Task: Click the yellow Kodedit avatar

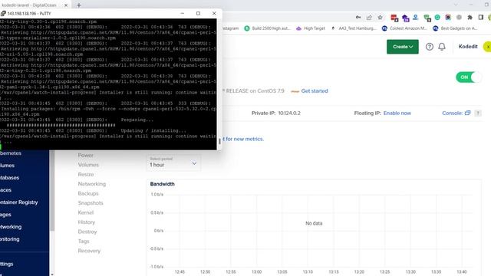Action: pos(487,47)
